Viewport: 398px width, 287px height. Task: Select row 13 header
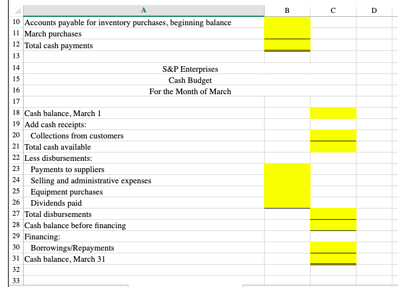point(16,56)
